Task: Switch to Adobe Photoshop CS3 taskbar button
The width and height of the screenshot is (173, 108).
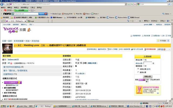Action: 136,106
